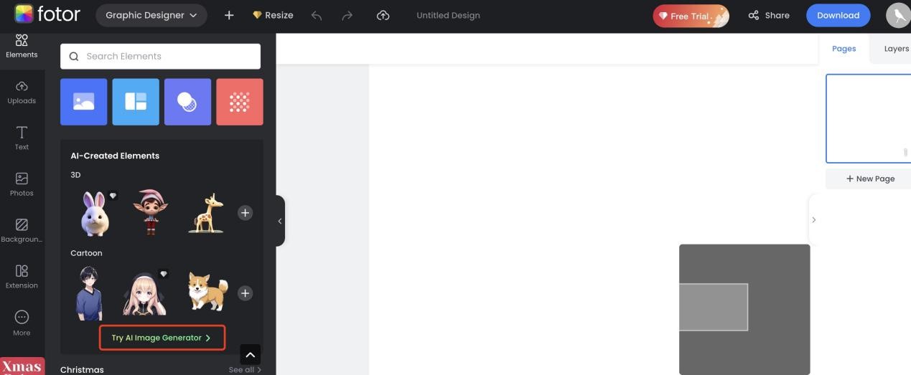This screenshot has width=911, height=375.
Task: Add the cartoon anime boy element
Action: pyautogui.click(x=89, y=293)
